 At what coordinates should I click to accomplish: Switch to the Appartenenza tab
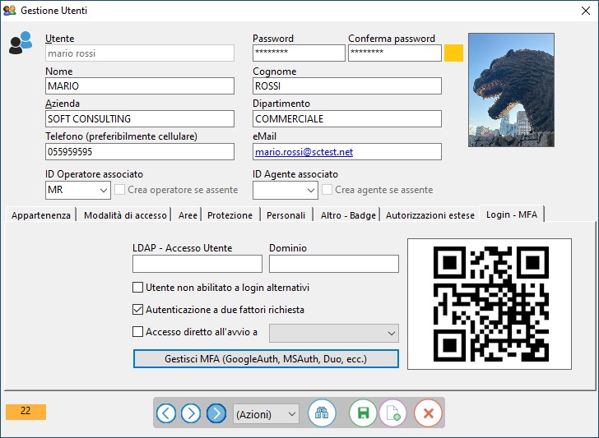tap(40, 215)
